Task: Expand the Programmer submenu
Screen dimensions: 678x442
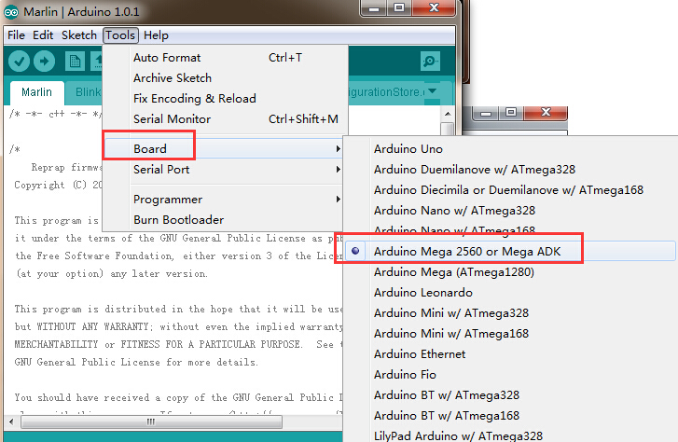Action: (225, 200)
